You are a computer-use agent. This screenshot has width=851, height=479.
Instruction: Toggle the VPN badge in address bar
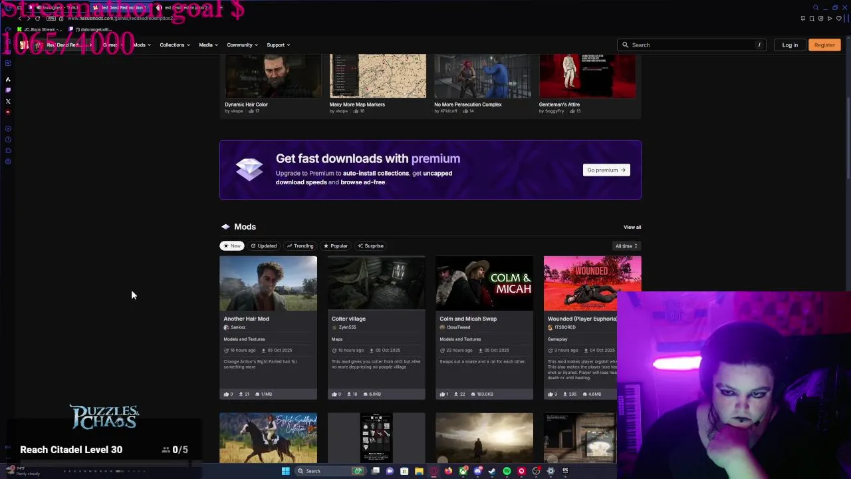[51, 18]
